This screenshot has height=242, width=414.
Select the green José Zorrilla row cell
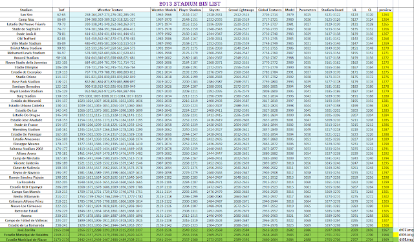point(26,230)
